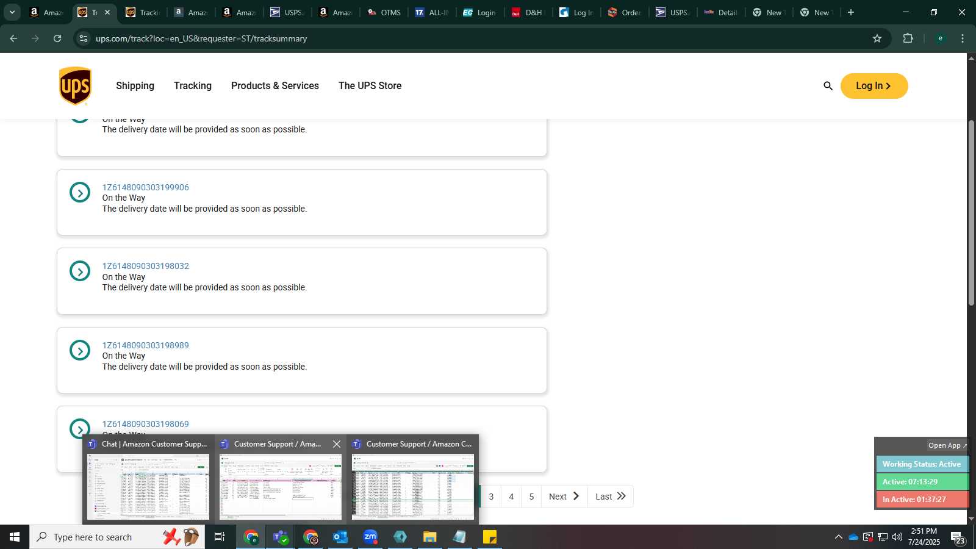Expand details for shipment 1Z6148090303198989
Screen dimensions: 976x549
80,350
